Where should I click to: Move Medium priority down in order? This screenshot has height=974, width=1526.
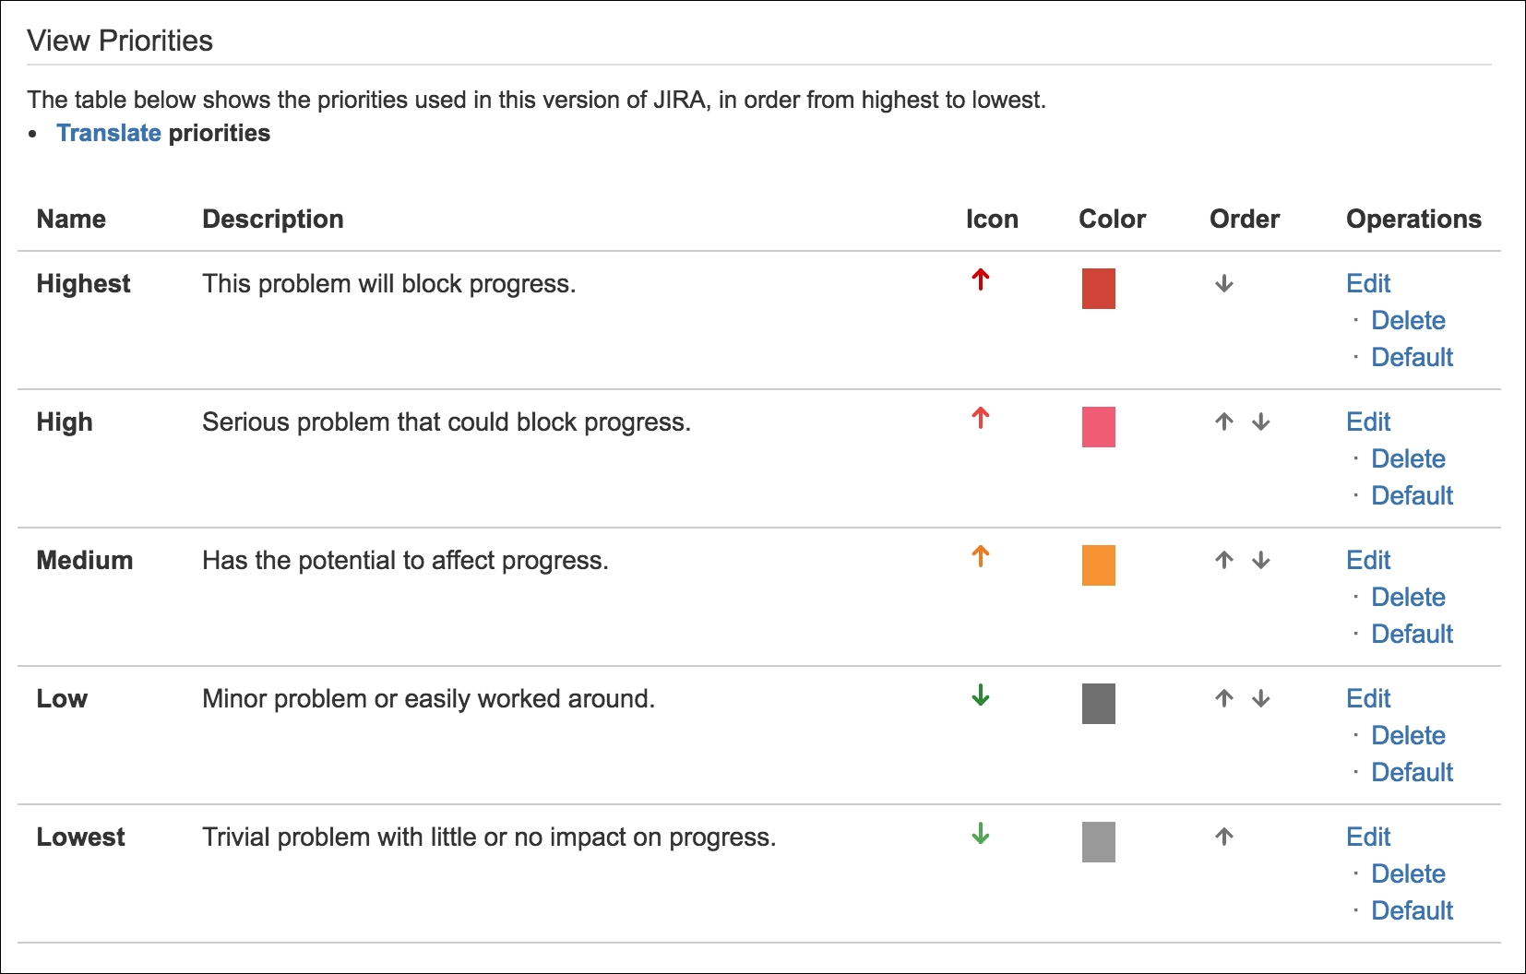pyautogui.click(x=1261, y=560)
